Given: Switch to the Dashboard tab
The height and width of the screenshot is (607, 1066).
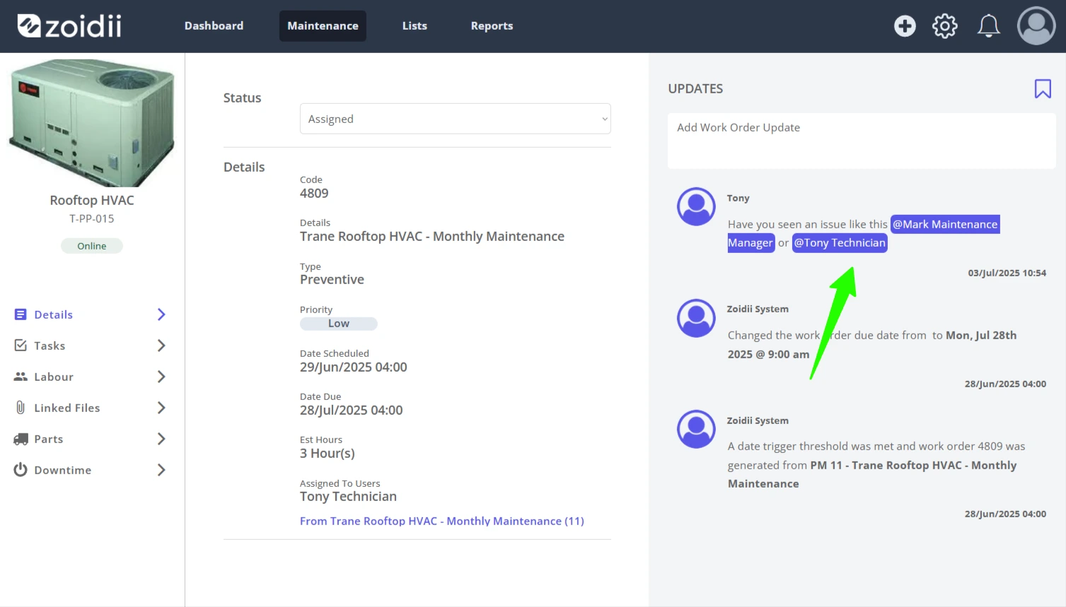Looking at the screenshot, I should pos(214,26).
